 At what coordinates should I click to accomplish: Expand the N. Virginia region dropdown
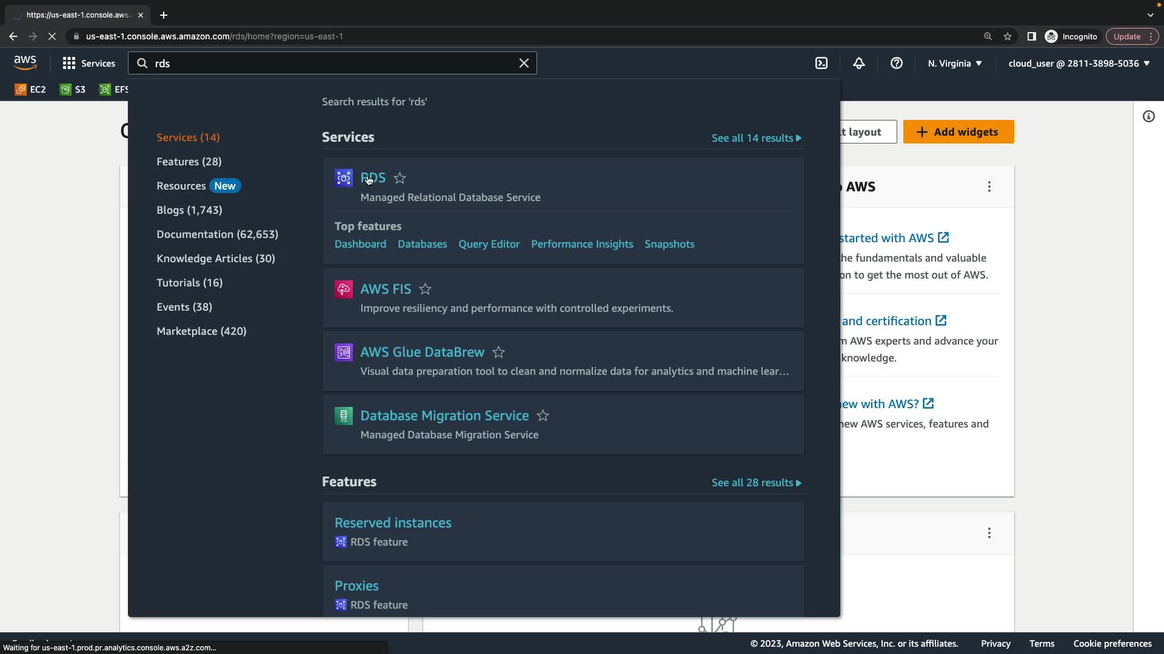point(954,63)
